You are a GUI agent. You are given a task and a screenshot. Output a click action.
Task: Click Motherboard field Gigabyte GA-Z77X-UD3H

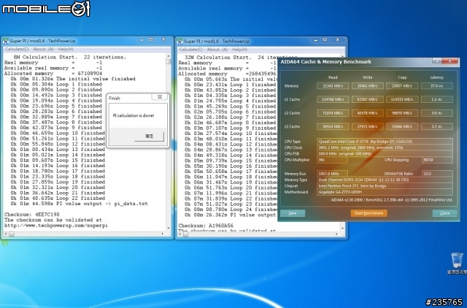pos(385,192)
